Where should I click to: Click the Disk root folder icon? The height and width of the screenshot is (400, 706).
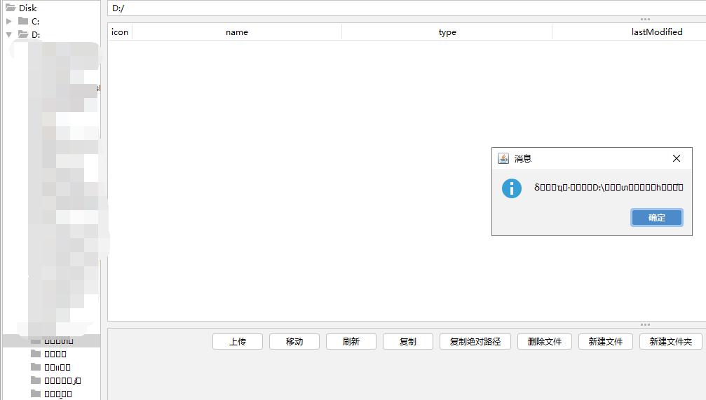click(x=11, y=8)
